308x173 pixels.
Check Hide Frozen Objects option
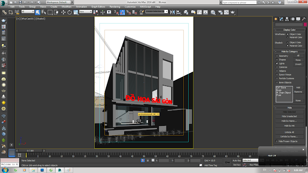click(x=277, y=141)
